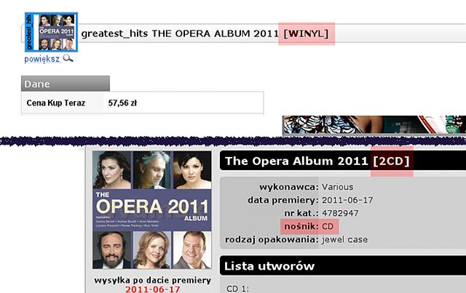This screenshot has width=466, height=293.
Task: Click the data premiery 2011-06-17 value
Action: click(x=347, y=200)
